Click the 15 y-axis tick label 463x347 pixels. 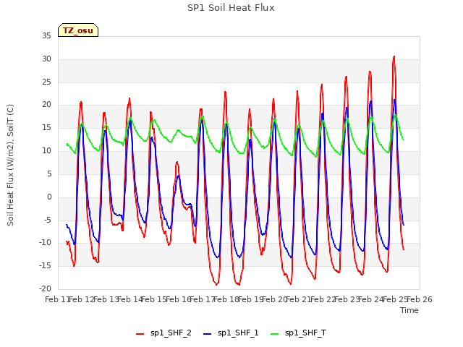pyautogui.click(x=46, y=128)
